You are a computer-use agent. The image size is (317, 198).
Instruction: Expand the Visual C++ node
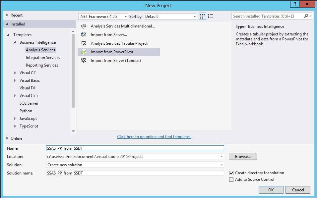15,96
